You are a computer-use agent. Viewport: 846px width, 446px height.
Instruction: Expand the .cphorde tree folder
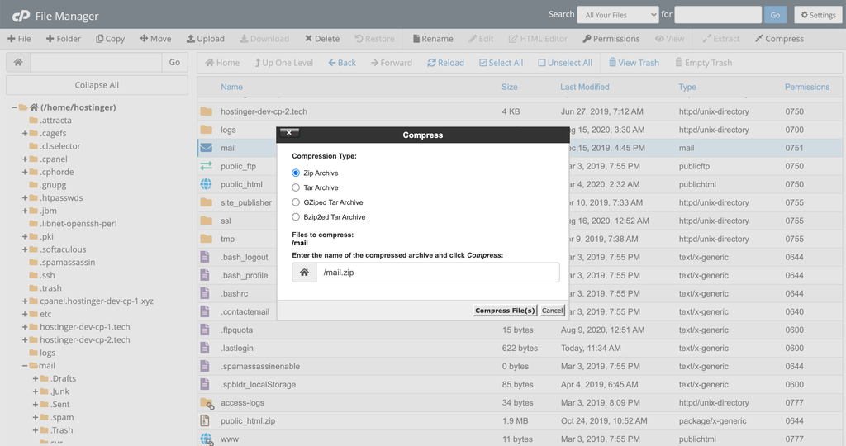coord(25,172)
